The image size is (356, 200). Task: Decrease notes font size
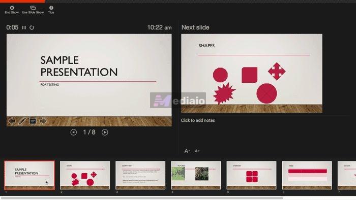(x=197, y=151)
